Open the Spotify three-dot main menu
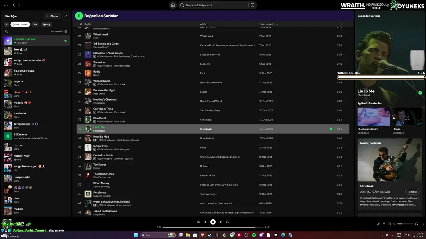The width and height of the screenshot is (426, 239). 6,5
